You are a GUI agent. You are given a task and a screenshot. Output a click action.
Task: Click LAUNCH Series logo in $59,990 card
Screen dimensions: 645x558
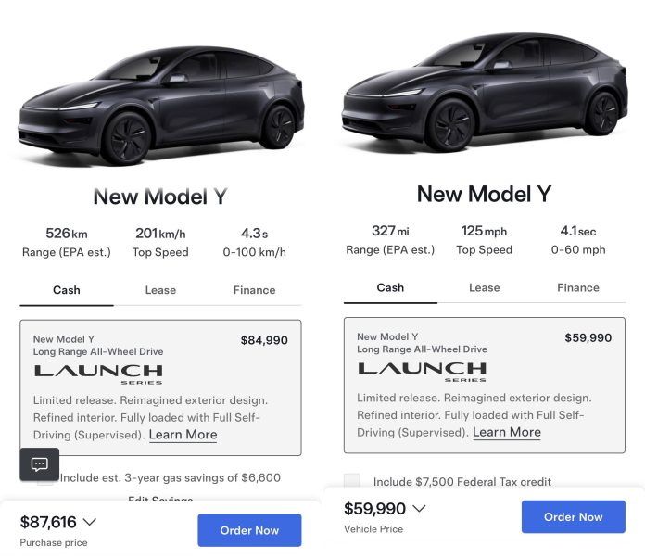[422, 372]
